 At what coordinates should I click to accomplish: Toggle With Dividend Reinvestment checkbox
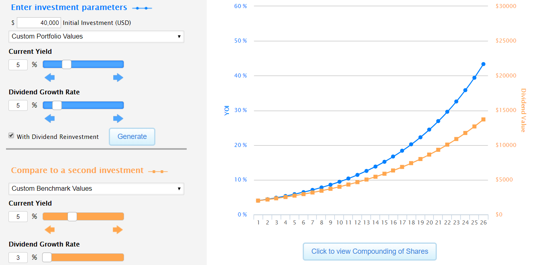11,136
